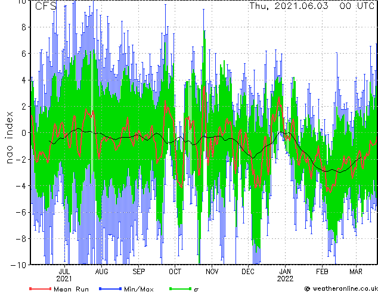378x292 pixels.
Task: Click the 'Mean Run' legend label
Action: [x=71, y=289]
